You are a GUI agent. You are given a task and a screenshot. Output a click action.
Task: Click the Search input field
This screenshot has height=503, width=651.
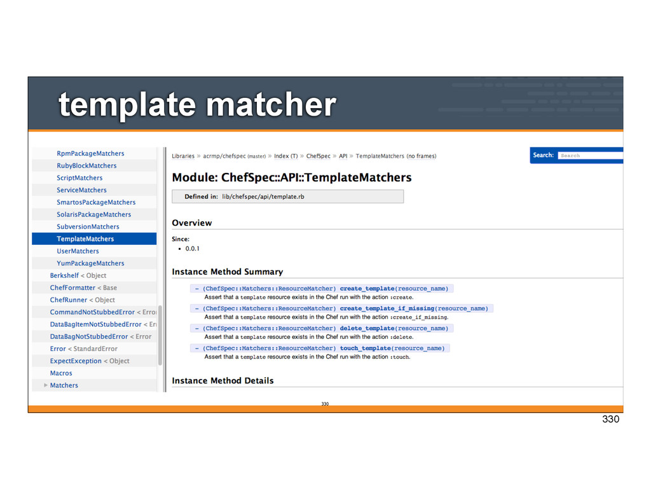click(x=589, y=155)
